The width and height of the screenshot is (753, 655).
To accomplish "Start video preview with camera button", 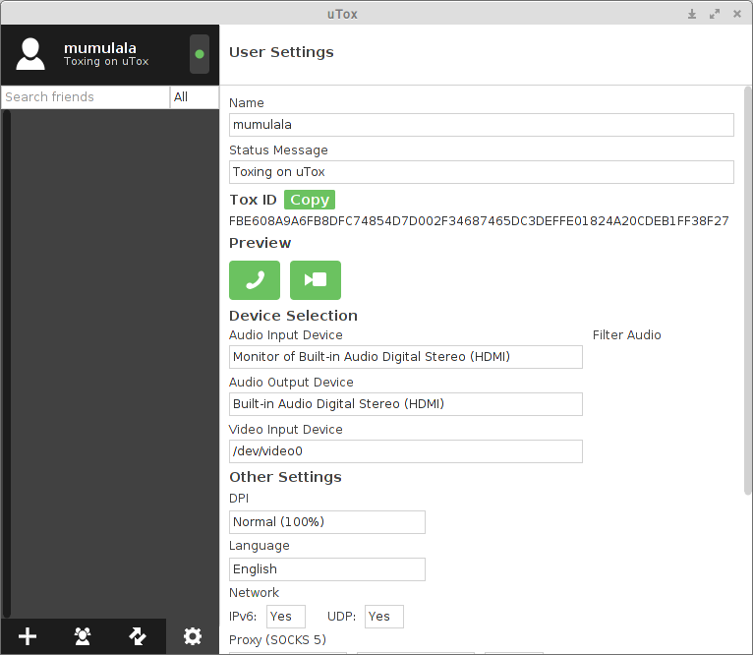I will (x=316, y=280).
